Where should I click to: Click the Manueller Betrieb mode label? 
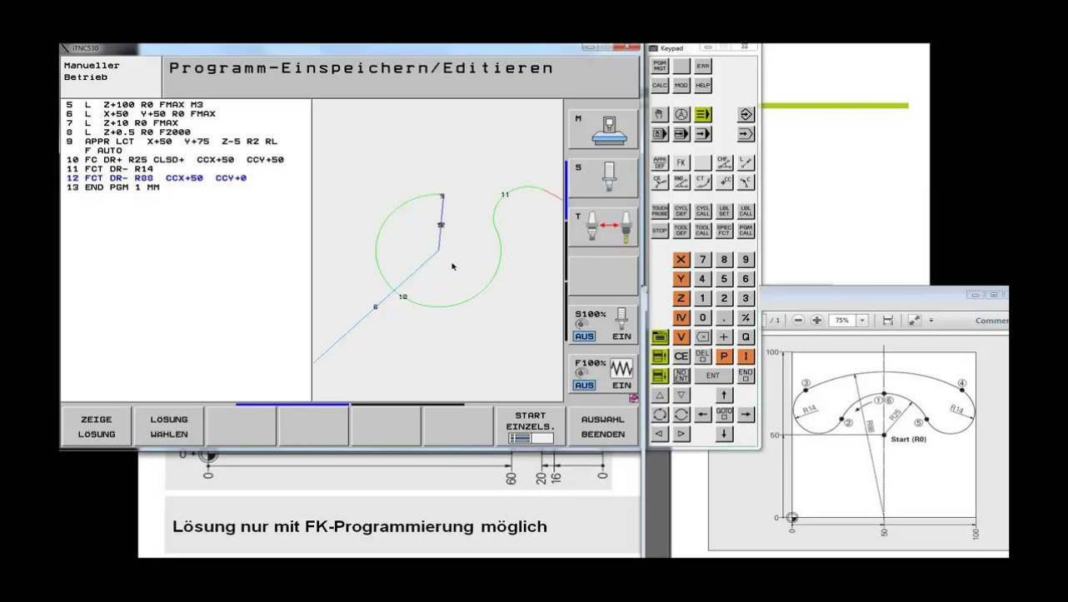click(92, 71)
